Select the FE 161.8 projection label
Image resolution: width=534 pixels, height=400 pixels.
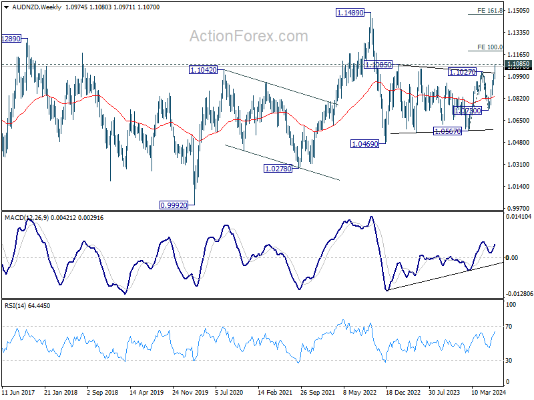(x=489, y=11)
